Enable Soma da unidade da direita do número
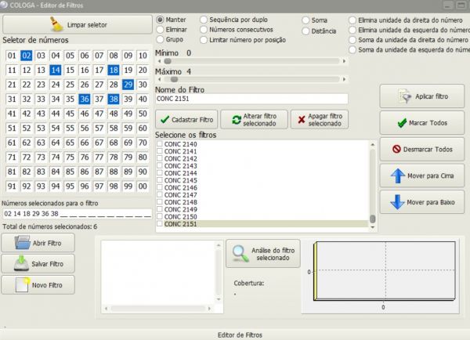470x340 pixels. 352,40
